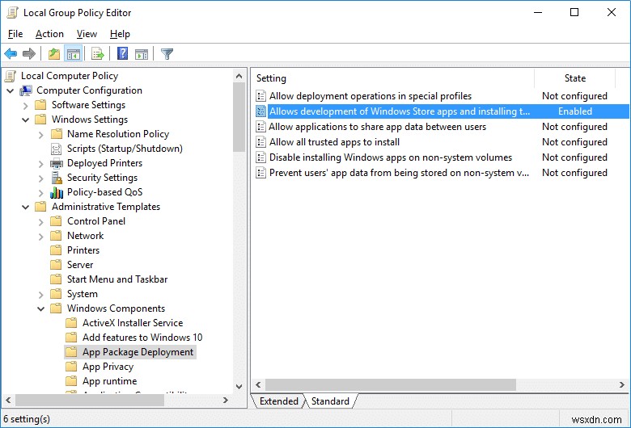The height and width of the screenshot is (428, 631).
Task: Select the Printers folder in tree
Action: pos(83,250)
